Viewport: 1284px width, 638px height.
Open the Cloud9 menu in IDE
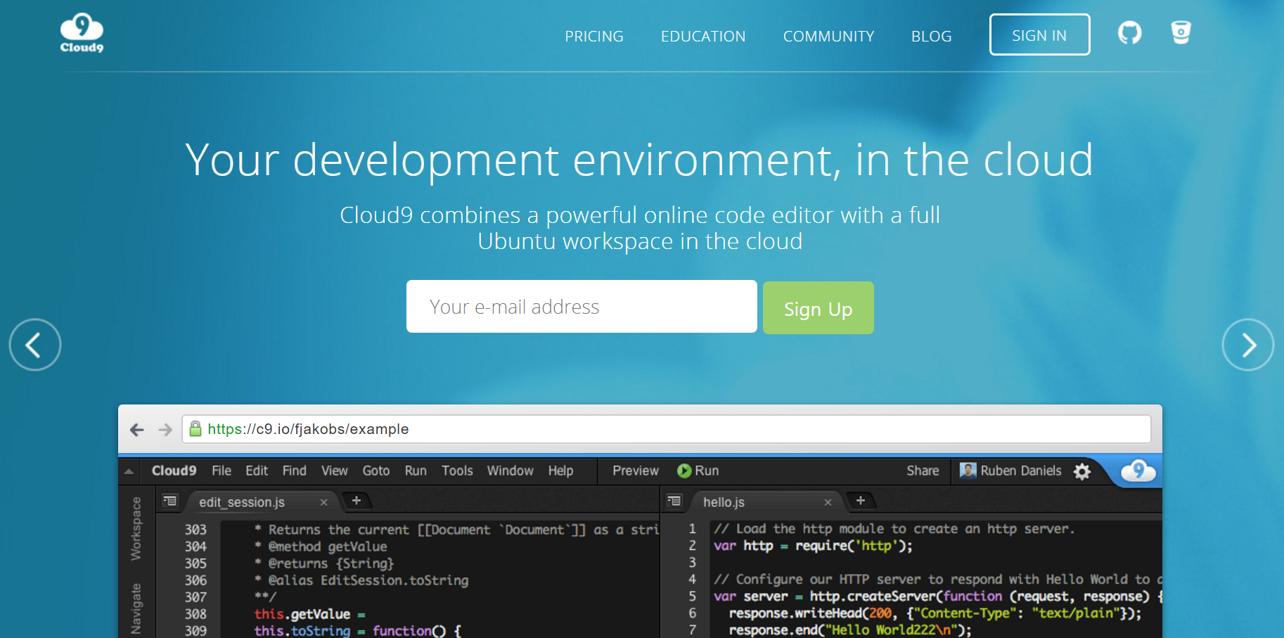(x=174, y=471)
